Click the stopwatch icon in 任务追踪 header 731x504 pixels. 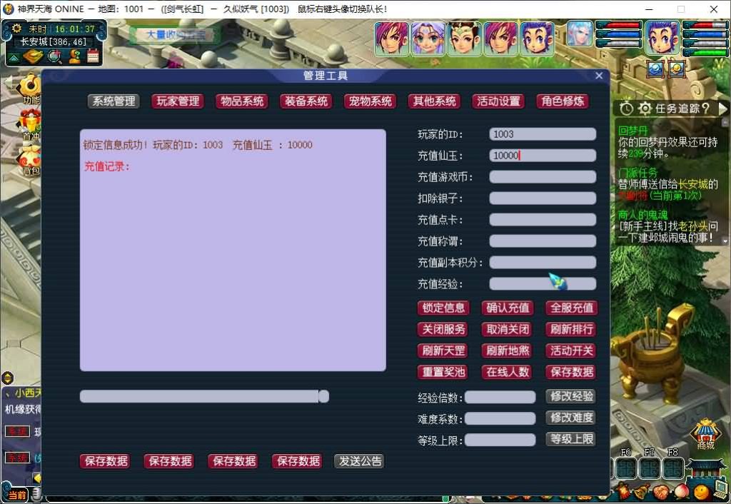[626, 109]
